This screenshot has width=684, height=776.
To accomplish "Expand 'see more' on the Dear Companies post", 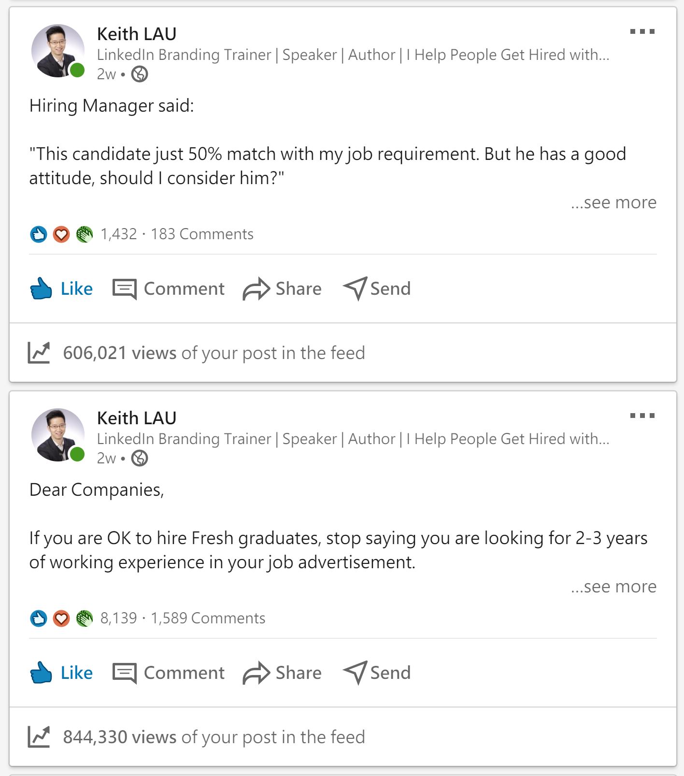I will point(613,587).
